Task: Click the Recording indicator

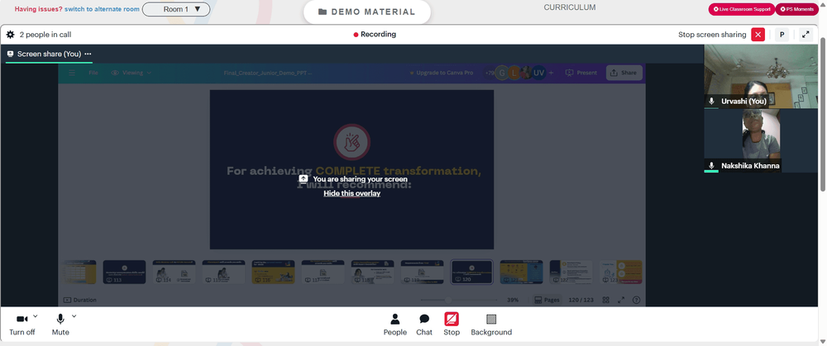Action: (x=375, y=34)
